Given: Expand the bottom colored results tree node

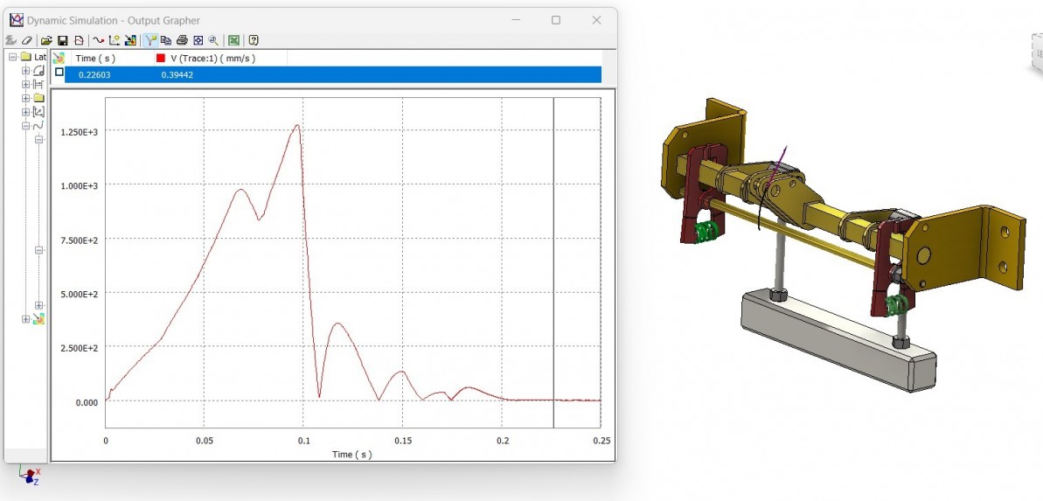Looking at the screenshot, I should click(26, 319).
